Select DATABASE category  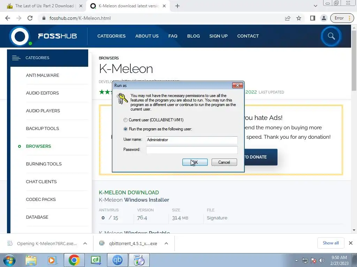click(x=37, y=217)
